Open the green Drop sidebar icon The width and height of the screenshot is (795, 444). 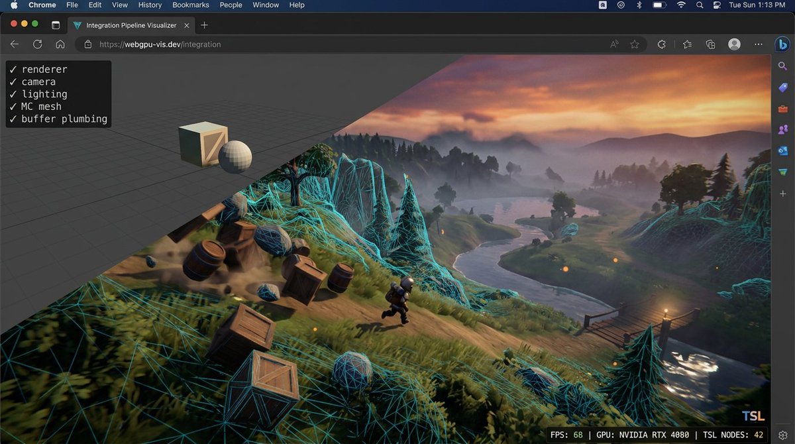[782, 172]
